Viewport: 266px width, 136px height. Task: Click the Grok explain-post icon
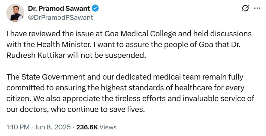click(x=245, y=9)
